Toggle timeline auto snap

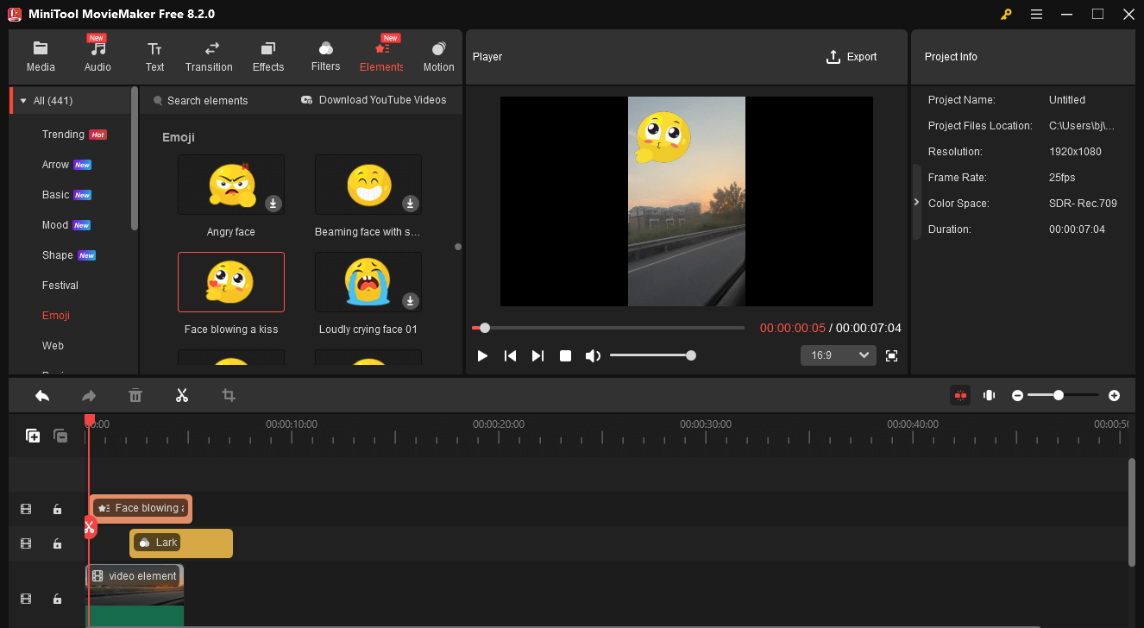960,395
